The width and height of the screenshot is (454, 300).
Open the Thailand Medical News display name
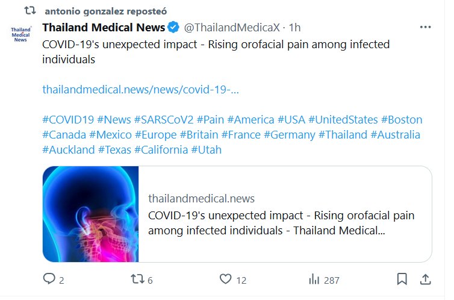(x=104, y=27)
